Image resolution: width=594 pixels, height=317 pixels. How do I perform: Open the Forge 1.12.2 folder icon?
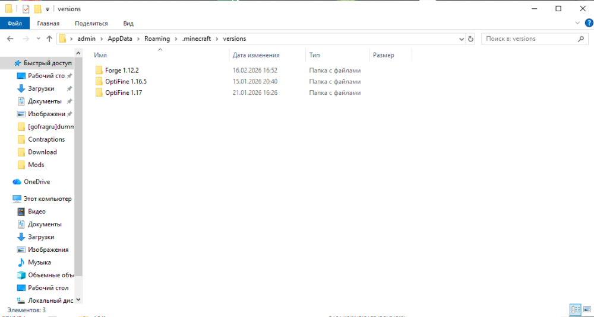(x=99, y=71)
